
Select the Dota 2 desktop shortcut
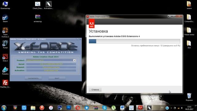click(x=5, y=58)
